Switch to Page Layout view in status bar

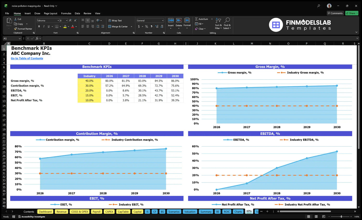tap(316, 217)
